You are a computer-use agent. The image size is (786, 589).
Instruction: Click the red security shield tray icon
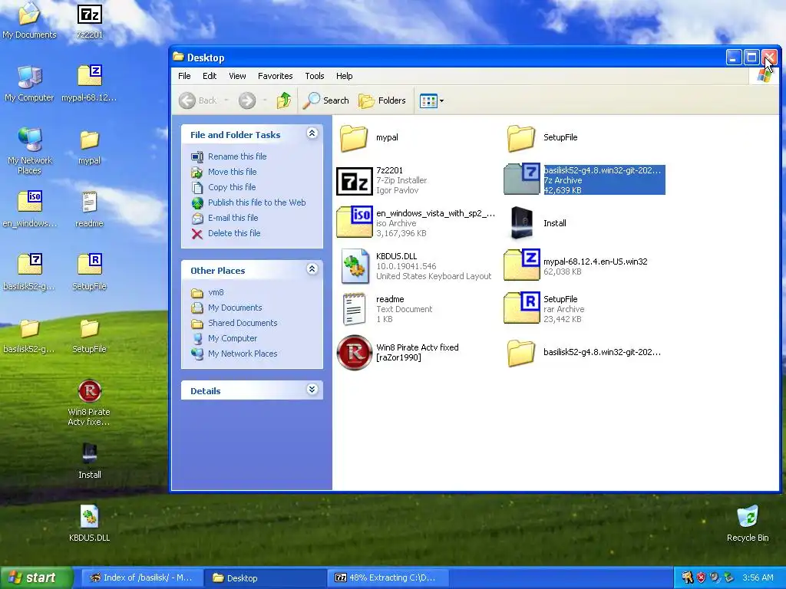coord(702,577)
